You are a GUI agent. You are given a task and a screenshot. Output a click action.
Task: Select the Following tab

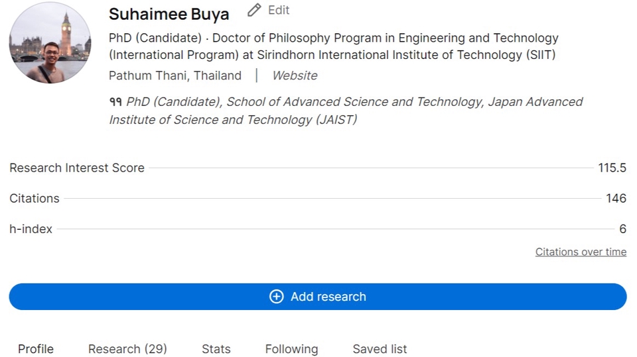pyautogui.click(x=291, y=349)
